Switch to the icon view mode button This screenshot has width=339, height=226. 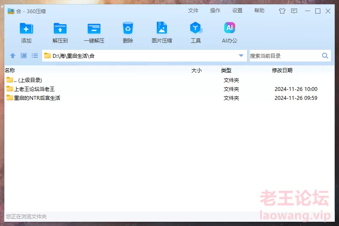[24, 56]
